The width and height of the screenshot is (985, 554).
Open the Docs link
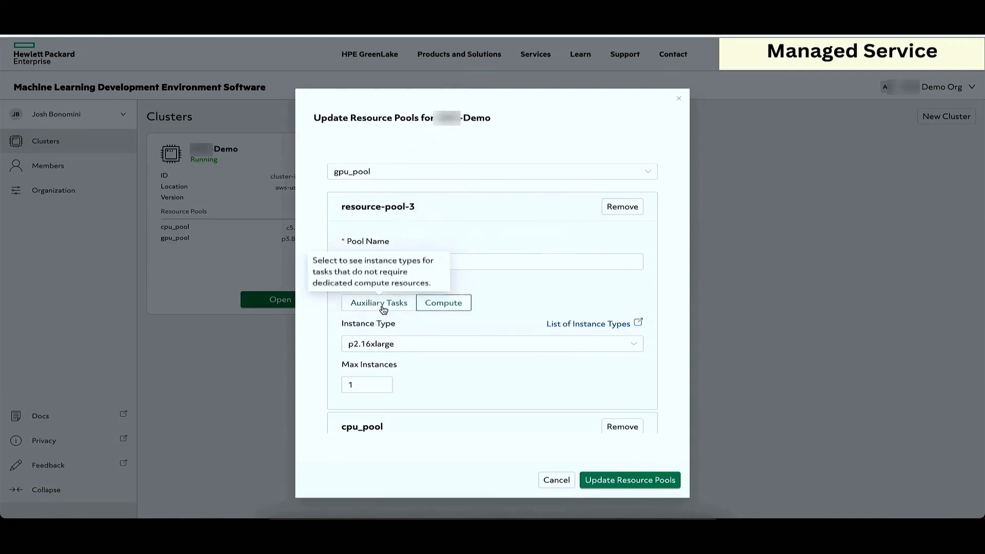(40, 415)
